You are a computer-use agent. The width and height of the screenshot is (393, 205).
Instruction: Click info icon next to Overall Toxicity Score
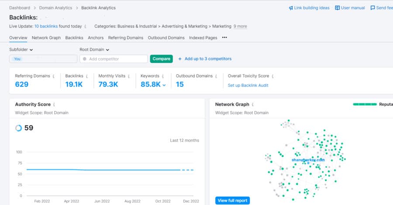point(273,76)
